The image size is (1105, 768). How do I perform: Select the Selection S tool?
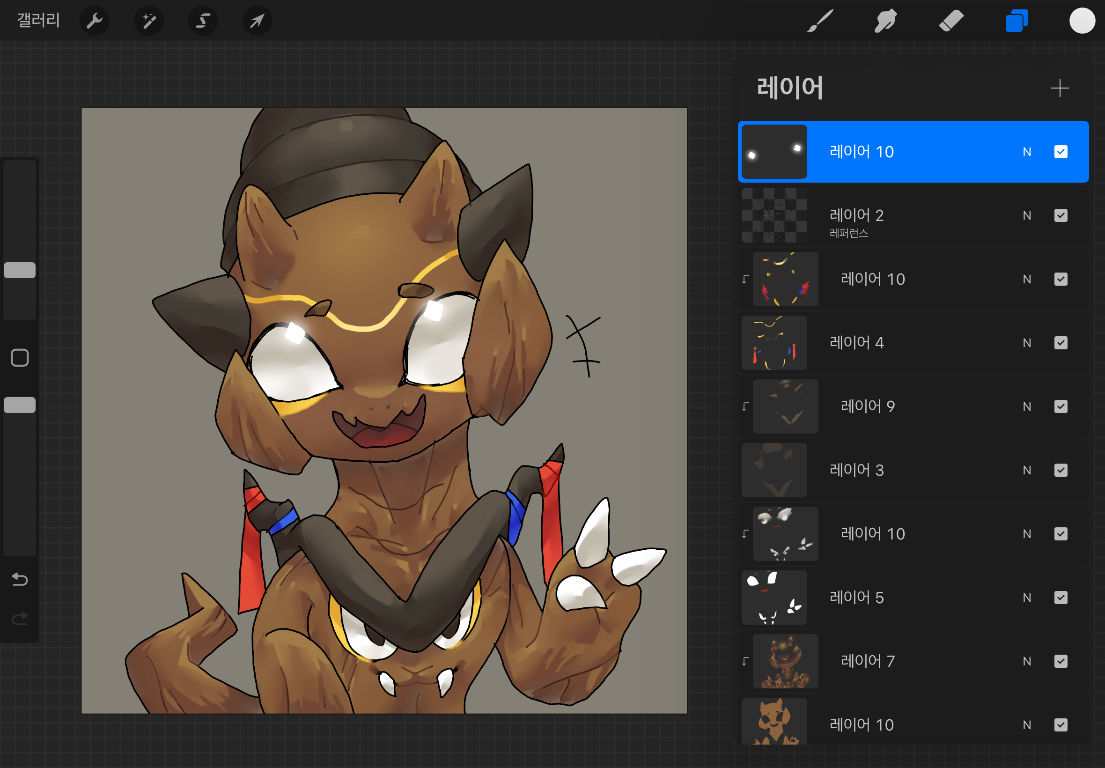coord(203,21)
